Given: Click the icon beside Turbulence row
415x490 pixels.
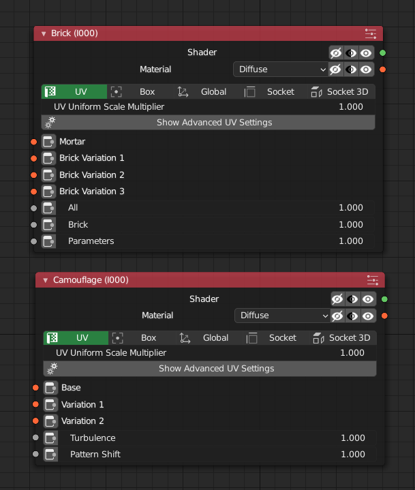Looking at the screenshot, I should click(x=50, y=438).
